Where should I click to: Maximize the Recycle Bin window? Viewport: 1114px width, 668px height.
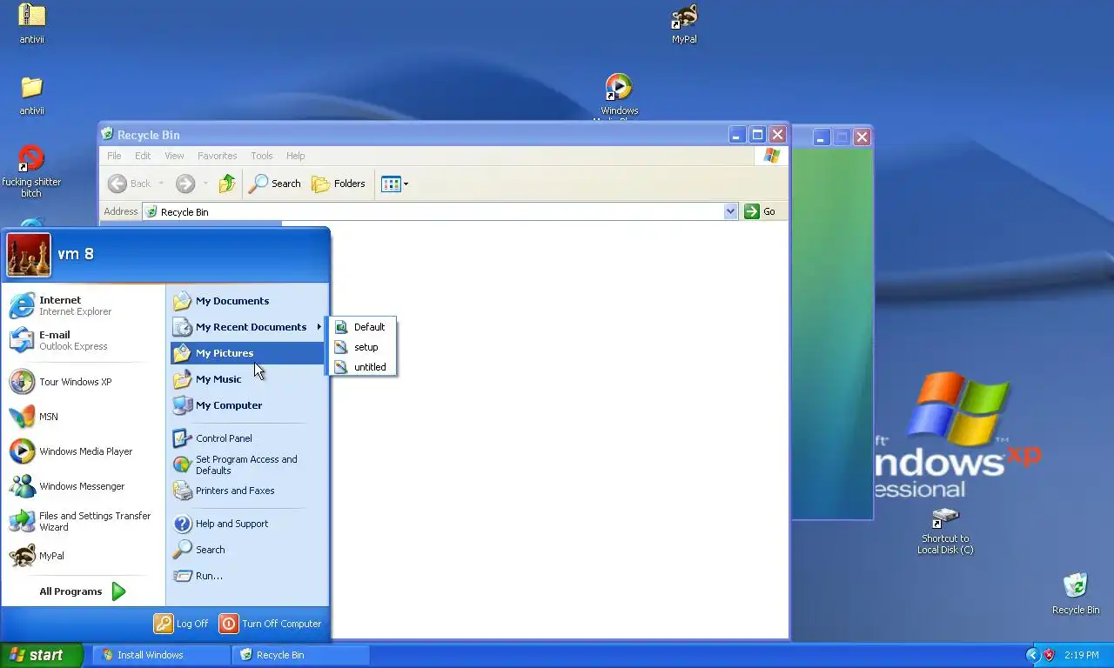(x=757, y=135)
